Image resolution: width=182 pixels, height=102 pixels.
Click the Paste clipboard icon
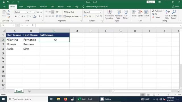4,12
